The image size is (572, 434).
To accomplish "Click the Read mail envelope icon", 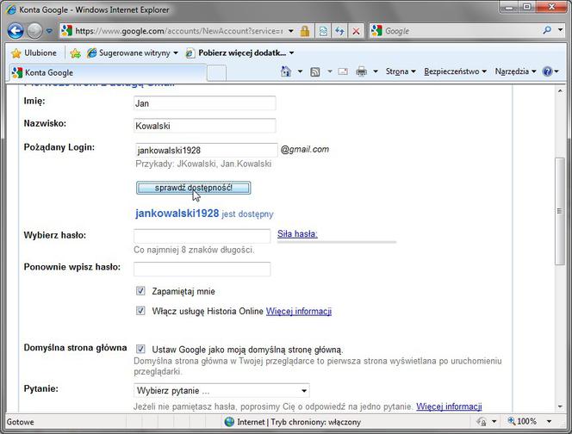I will (x=343, y=71).
